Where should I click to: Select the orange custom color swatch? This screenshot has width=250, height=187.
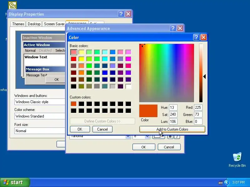(x=74, y=104)
